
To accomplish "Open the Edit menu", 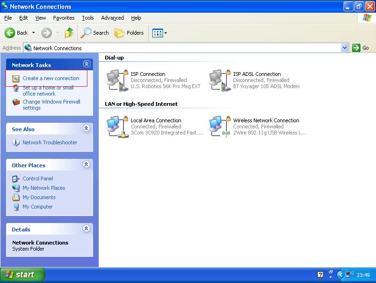I will 23,18.
